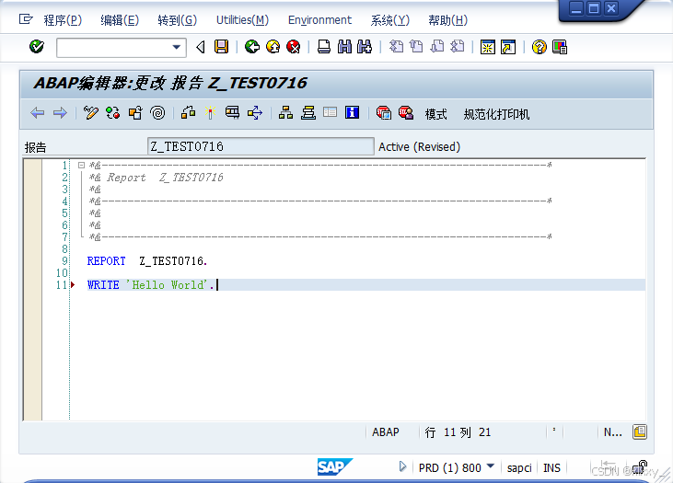673x483 pixels.
Task: Open the editor options icon in the editor status bar
Action: (x=640, y=431)
